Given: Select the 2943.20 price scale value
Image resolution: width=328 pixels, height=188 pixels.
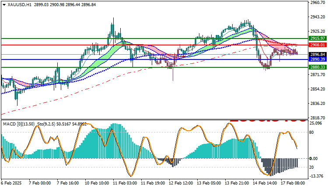Looking at the screenshot, I should 318,17.
